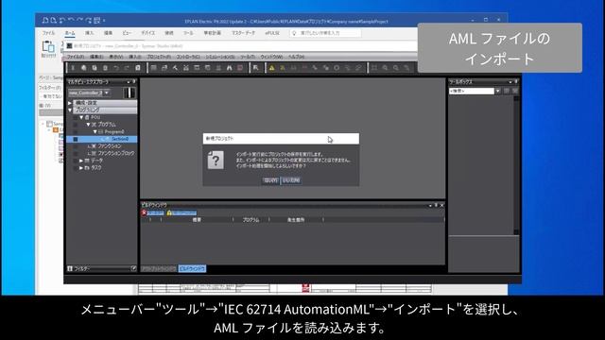The image size is (605, 340).
Task: Click the binoculars search icon in Sysmac toolbar
Action: coord(229,68)
